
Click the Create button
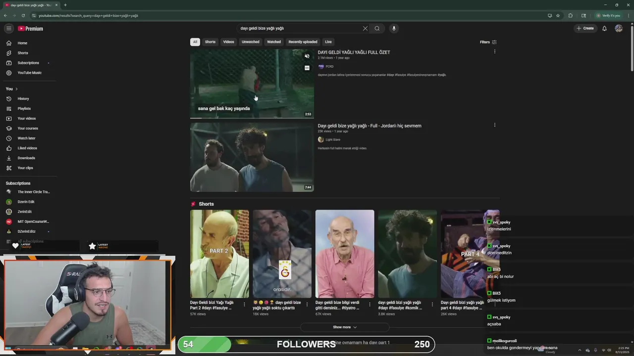point(585,28)
